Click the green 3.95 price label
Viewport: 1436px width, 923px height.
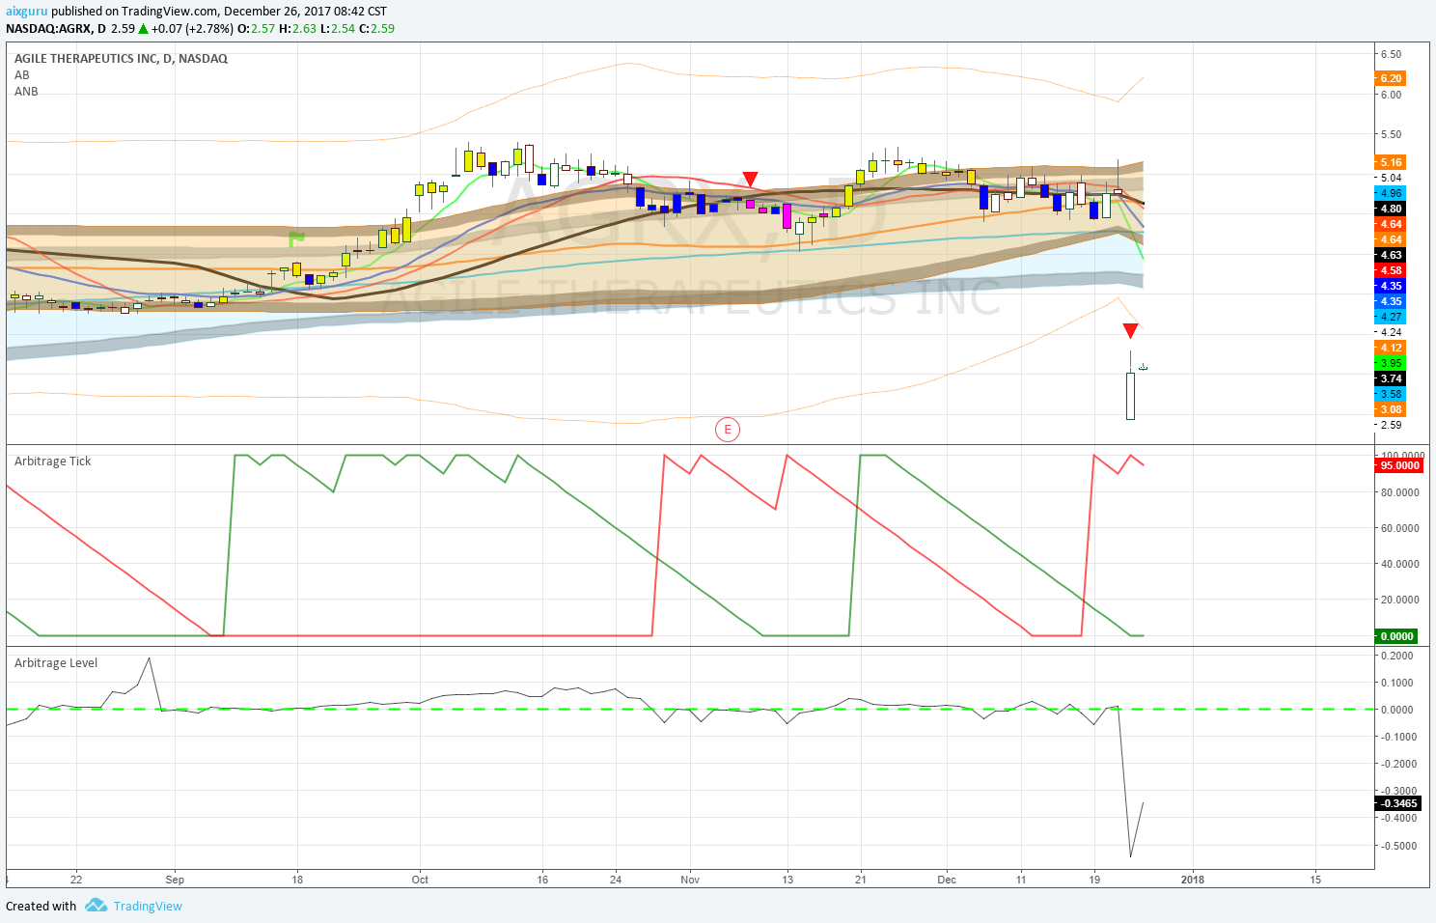(x=1391, y=363)
